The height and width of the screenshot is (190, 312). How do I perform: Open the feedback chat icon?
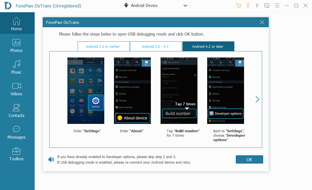[267, 5]
